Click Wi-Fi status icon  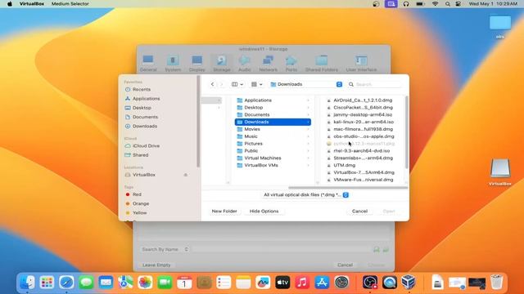[x=435, y=3]
